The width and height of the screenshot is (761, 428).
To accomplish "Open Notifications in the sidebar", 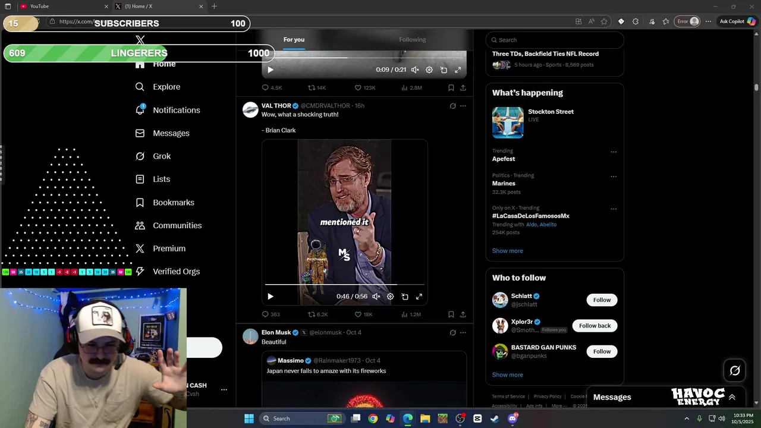I will coord(168,110).
